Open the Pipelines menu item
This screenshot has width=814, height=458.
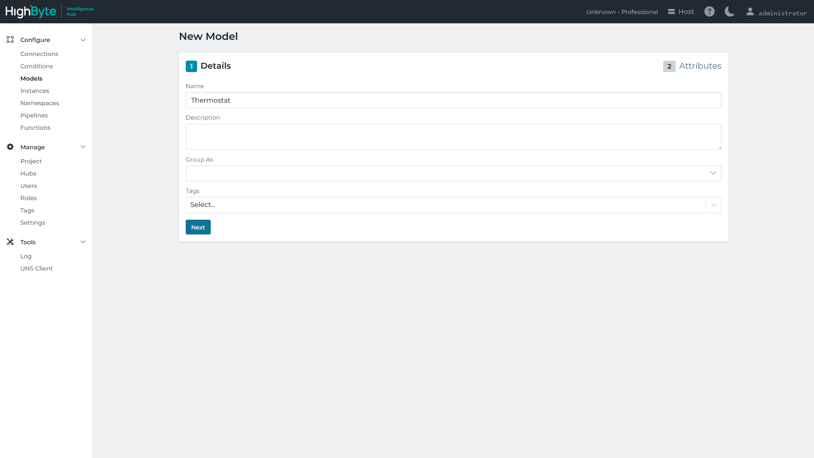(x=34, y=115)
